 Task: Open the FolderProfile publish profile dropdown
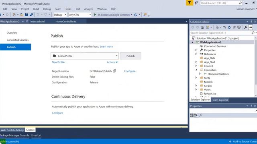tap(116, 56)
